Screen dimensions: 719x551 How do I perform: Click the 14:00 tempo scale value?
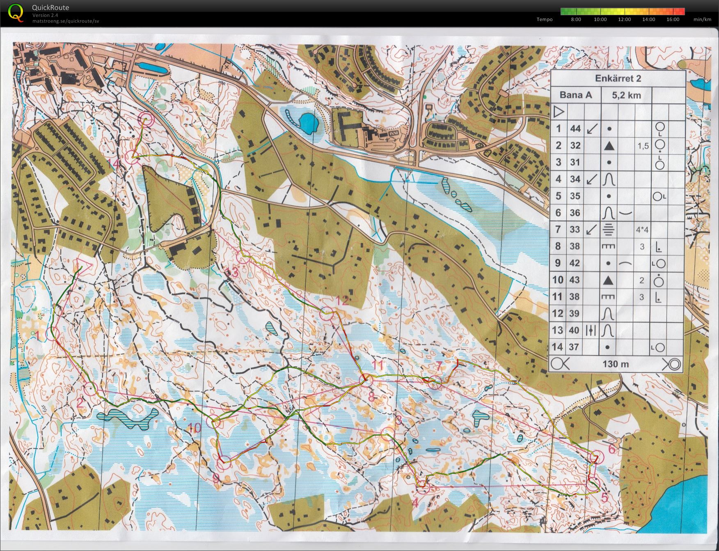click(648, 19)
